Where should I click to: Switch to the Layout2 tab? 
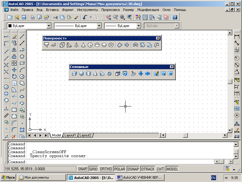85,135
